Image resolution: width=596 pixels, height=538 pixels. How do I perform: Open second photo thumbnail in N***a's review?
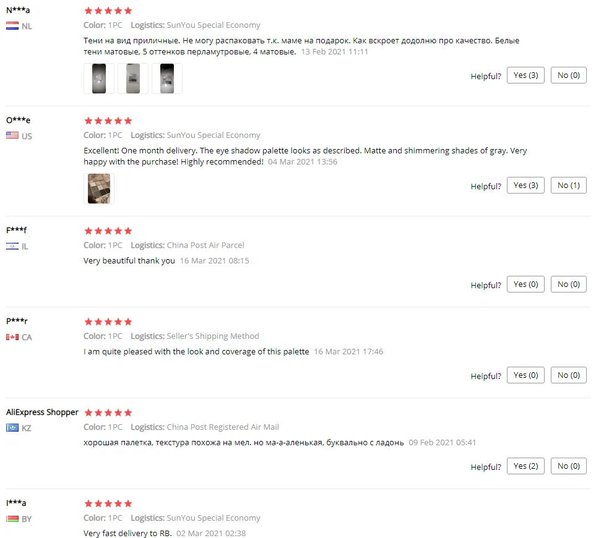click(x=132, y=79)
